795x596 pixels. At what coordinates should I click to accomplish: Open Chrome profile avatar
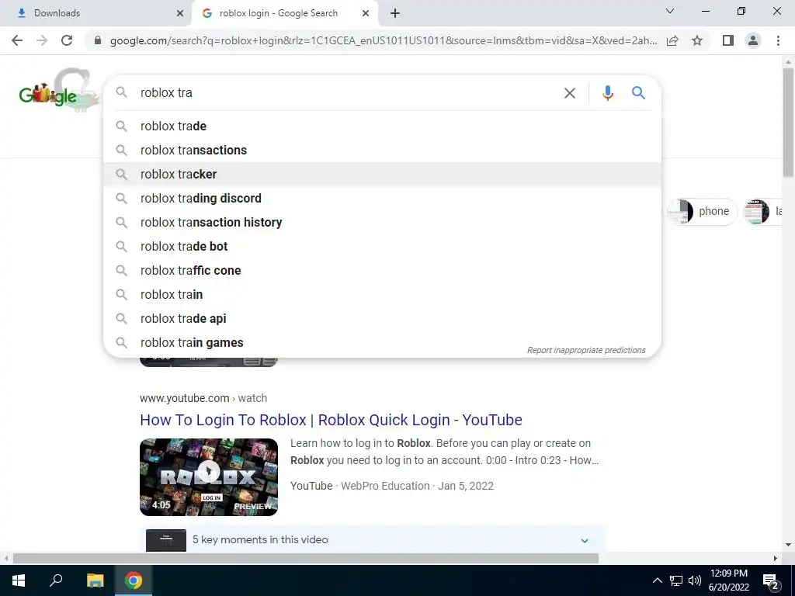753,40
